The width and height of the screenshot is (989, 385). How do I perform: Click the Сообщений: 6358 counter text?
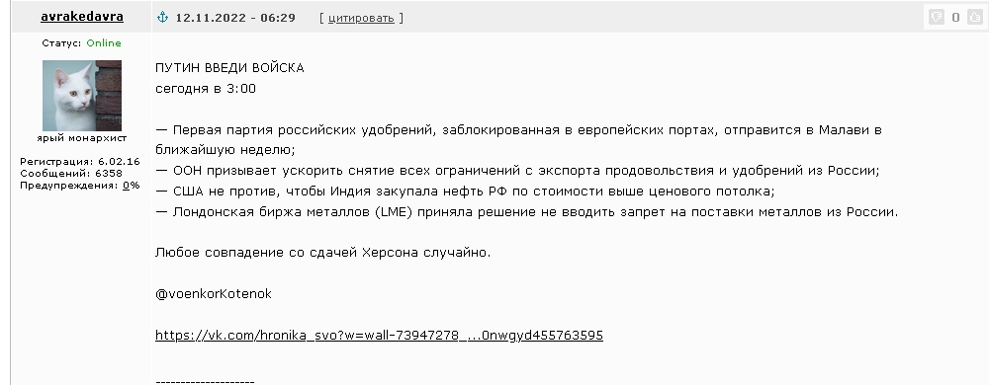pos(71,173)
